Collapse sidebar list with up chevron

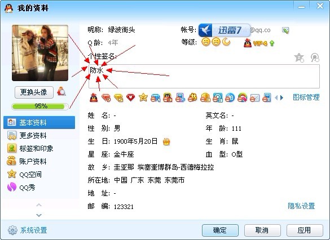click(x=39, y=205)
